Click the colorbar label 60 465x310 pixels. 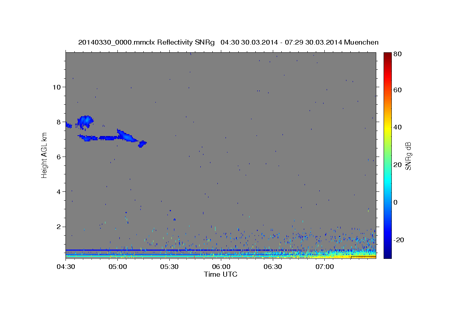398,90
